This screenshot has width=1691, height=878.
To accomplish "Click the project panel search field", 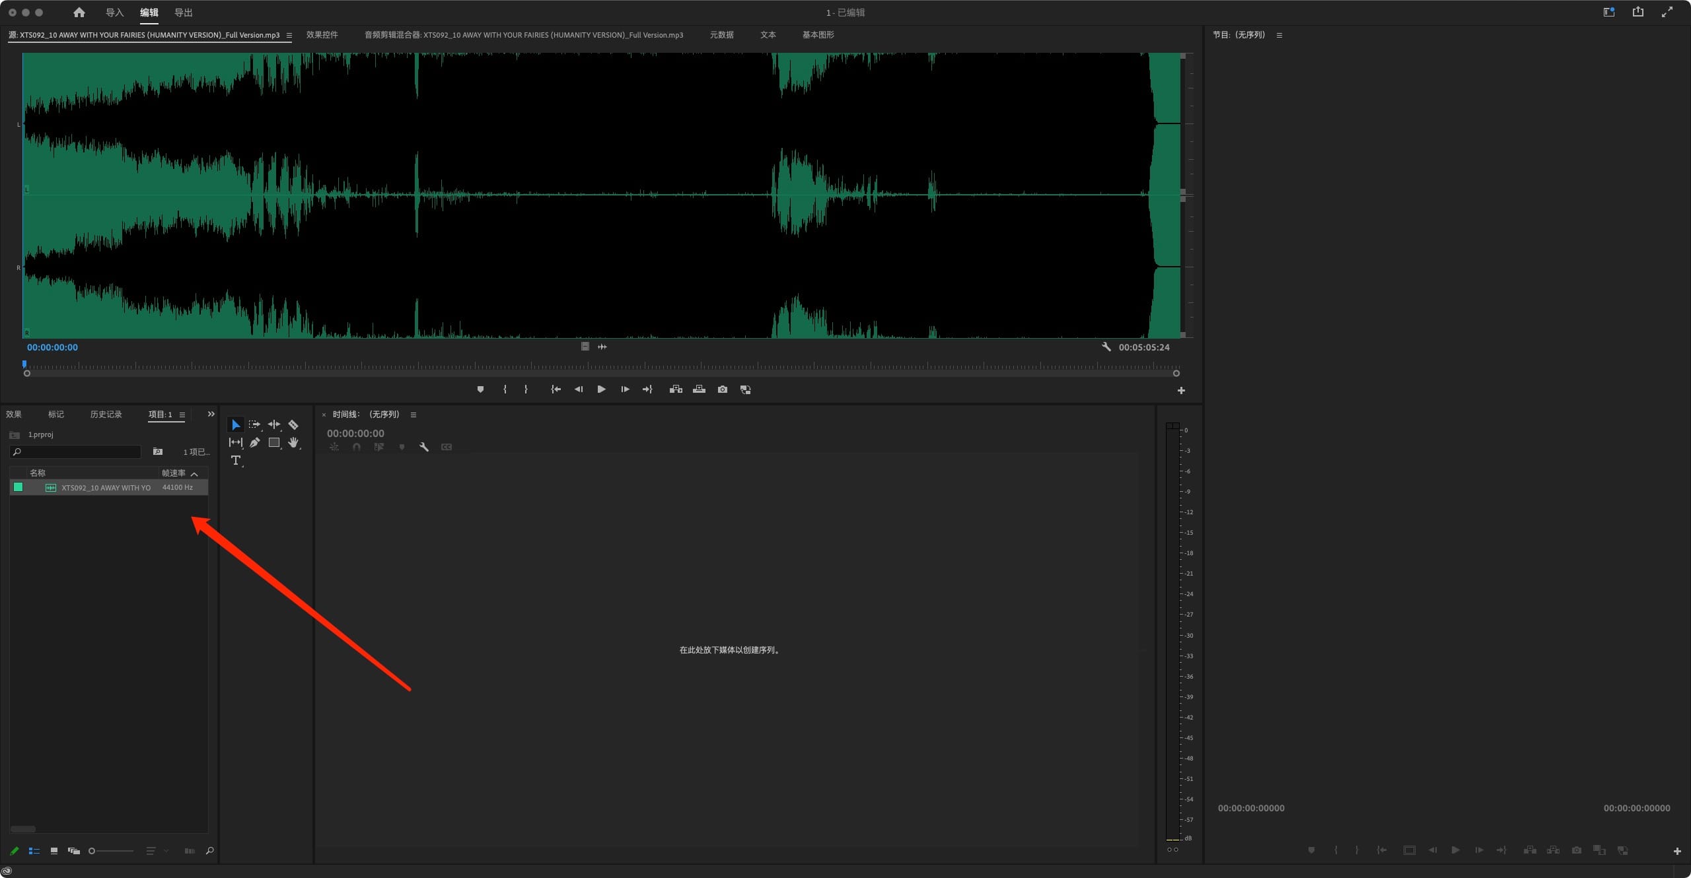I will 79,452.
